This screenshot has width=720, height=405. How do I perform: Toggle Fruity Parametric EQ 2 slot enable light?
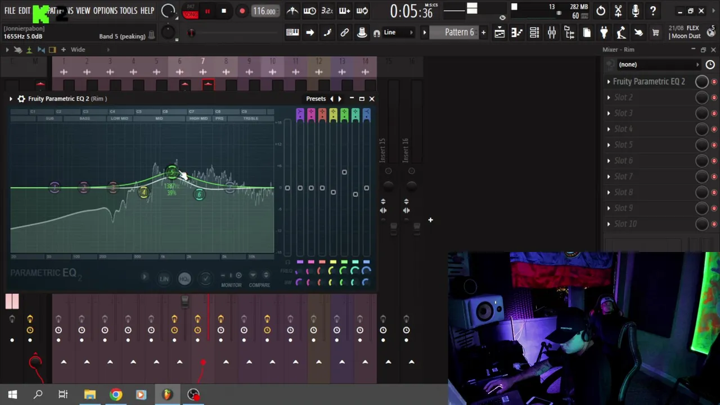tap(714, 82)
